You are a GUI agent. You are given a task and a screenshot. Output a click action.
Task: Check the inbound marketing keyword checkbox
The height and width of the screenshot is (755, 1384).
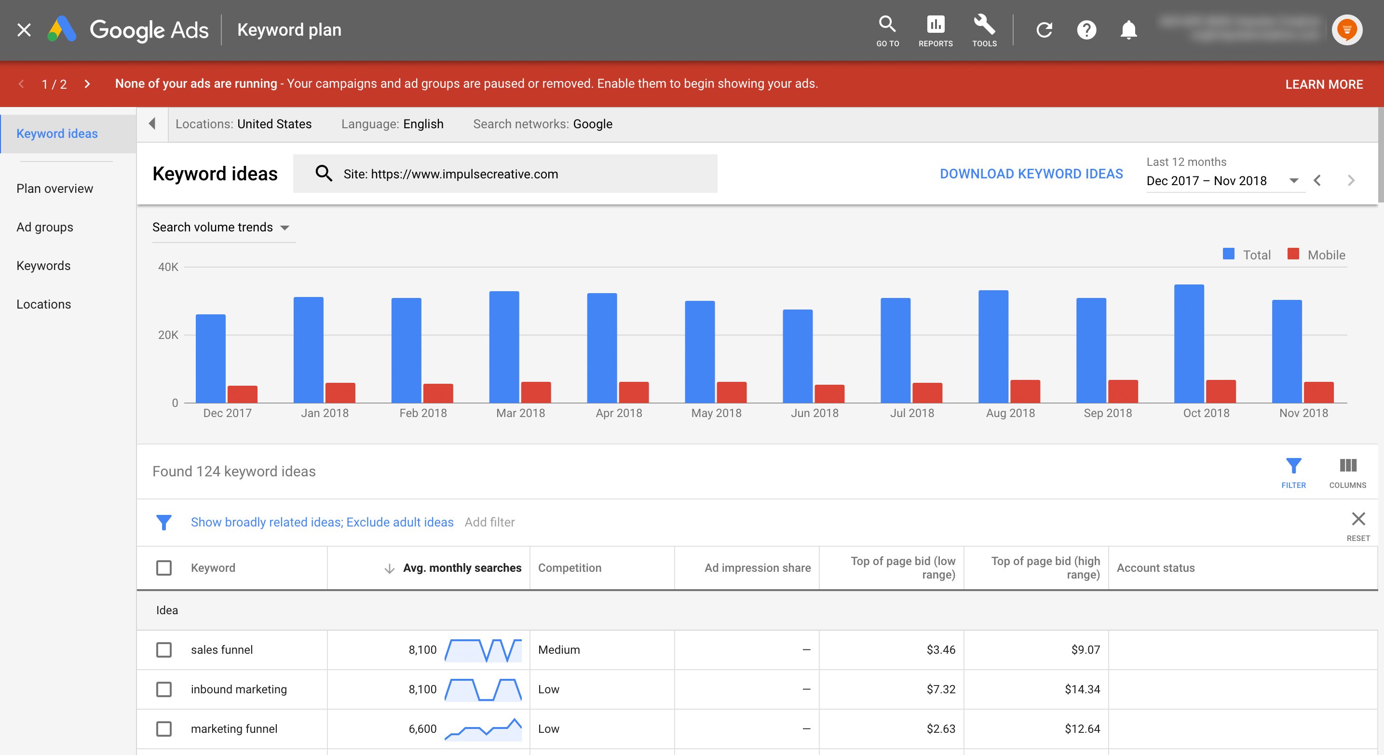[x=164, y=689]
